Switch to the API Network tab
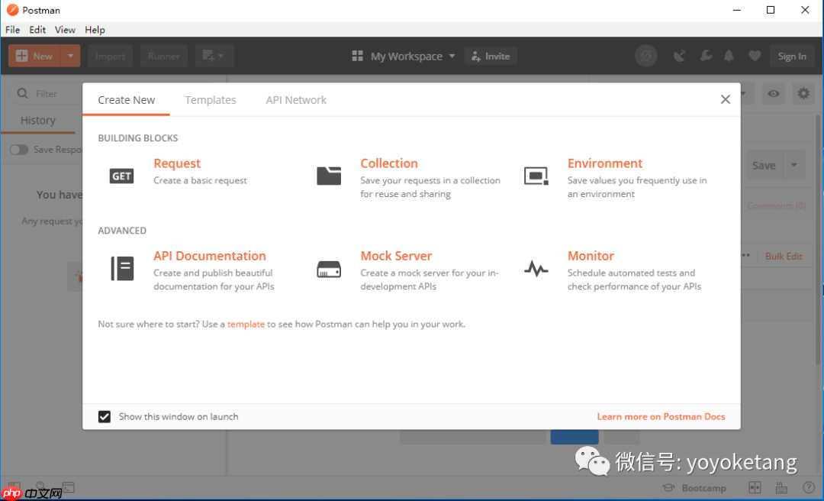The width and height of the screenshot is (824, 501). click(x=296, y=100)
